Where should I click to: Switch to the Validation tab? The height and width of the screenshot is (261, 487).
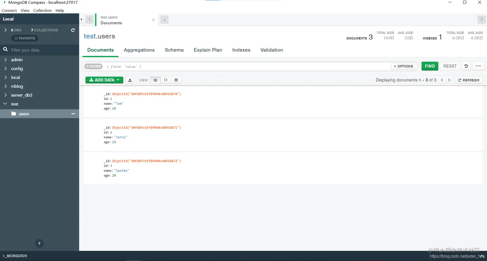click(x=272, y=50)
